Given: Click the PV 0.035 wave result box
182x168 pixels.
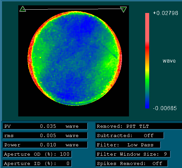Looking at the screenshot, I should [45, 126].
